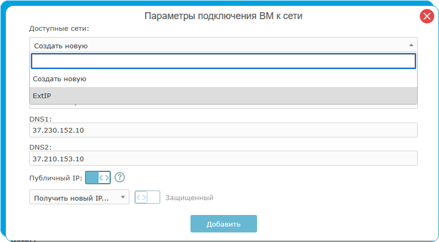Click the dialog title text
This screenshot has width=439, height=242.
tap(223, 16)
